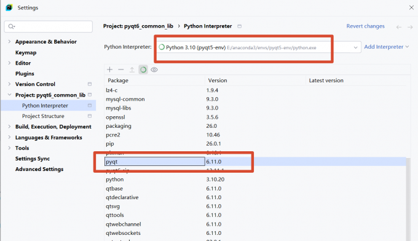Click the minus icon to uninstall package
Image resolution: width=418 pixels, height=241 pixels.
point(120,69)
